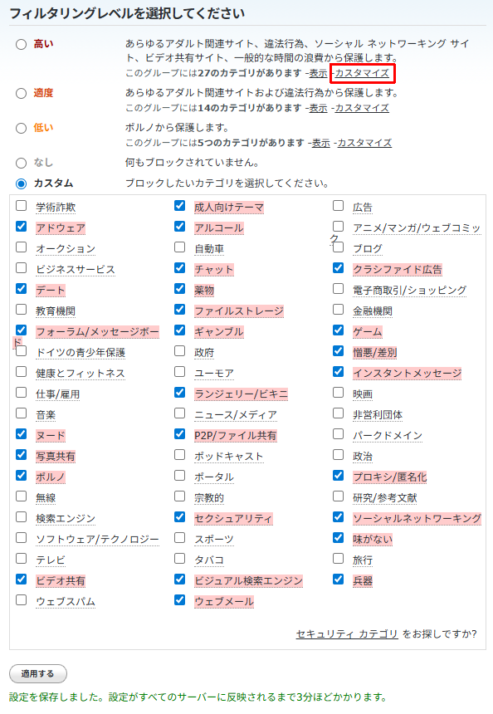Image resolution: width=493 pixels, height=714 pixels.
Task: Click the 適用する button
Action: coord(38,673)
